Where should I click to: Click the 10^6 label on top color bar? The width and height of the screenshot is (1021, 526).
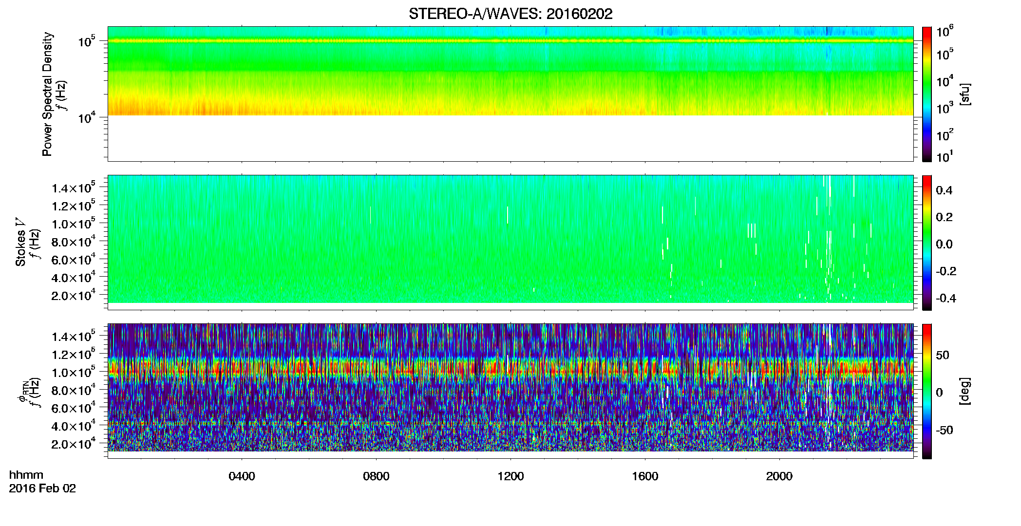click(x=945, y=32)
